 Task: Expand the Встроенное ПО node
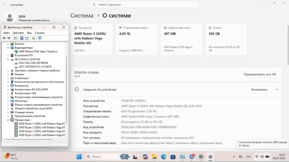click(8, 55)
